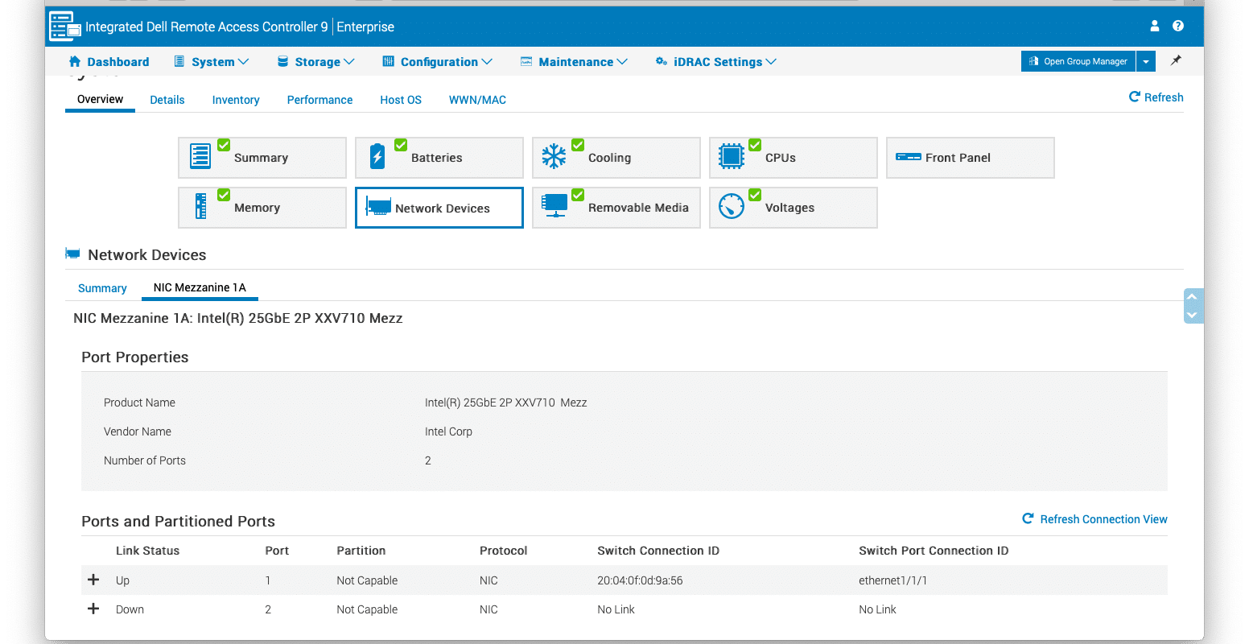Open the Host OS tab
Viewport: 1249px width, 644px height.
pos(401,100)
